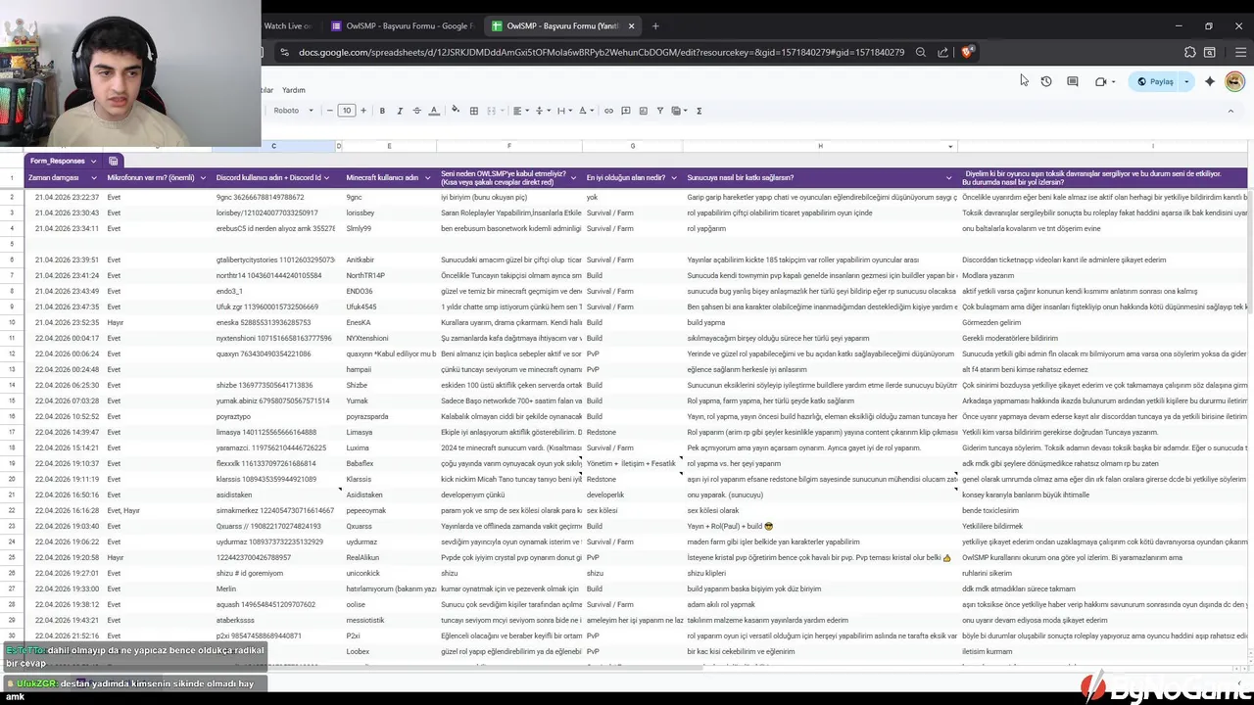The image size is (1254, 705).
Task: Open the browser extensions puzzle icon
Action: coord(1190,53)
